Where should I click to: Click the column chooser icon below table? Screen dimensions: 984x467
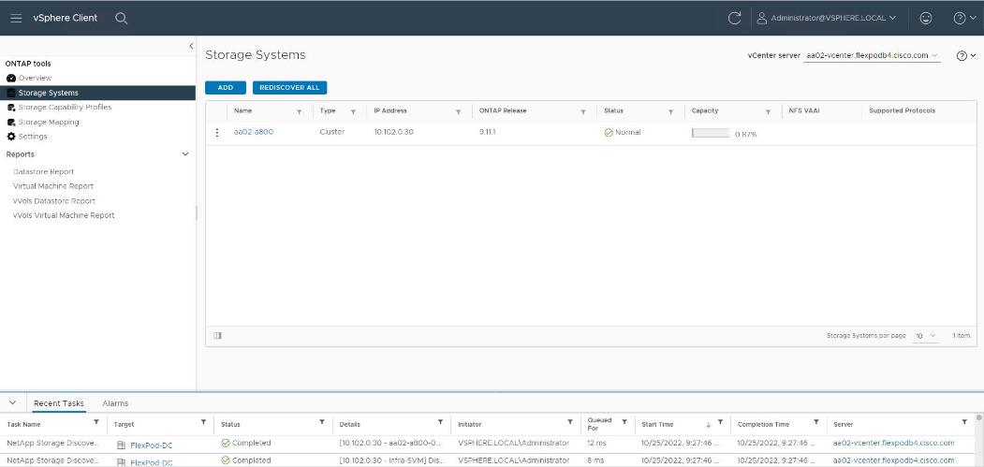click(x=217, y=336)
